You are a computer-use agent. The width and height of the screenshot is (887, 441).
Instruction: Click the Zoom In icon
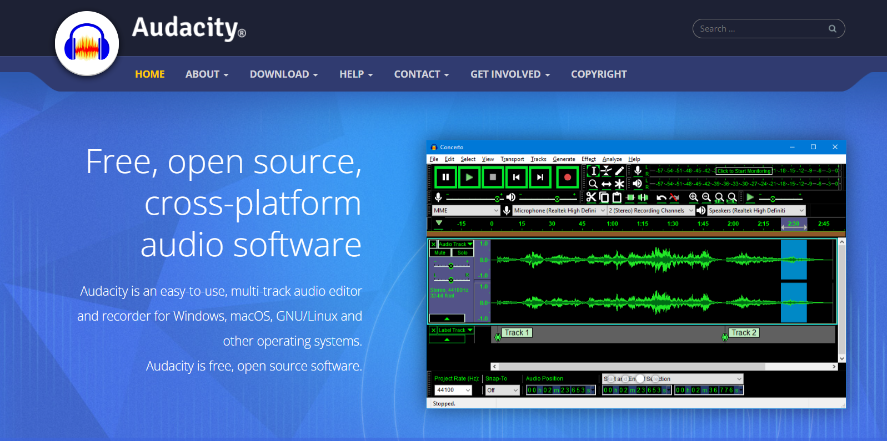pyautogui.click(x=693, y=197)
